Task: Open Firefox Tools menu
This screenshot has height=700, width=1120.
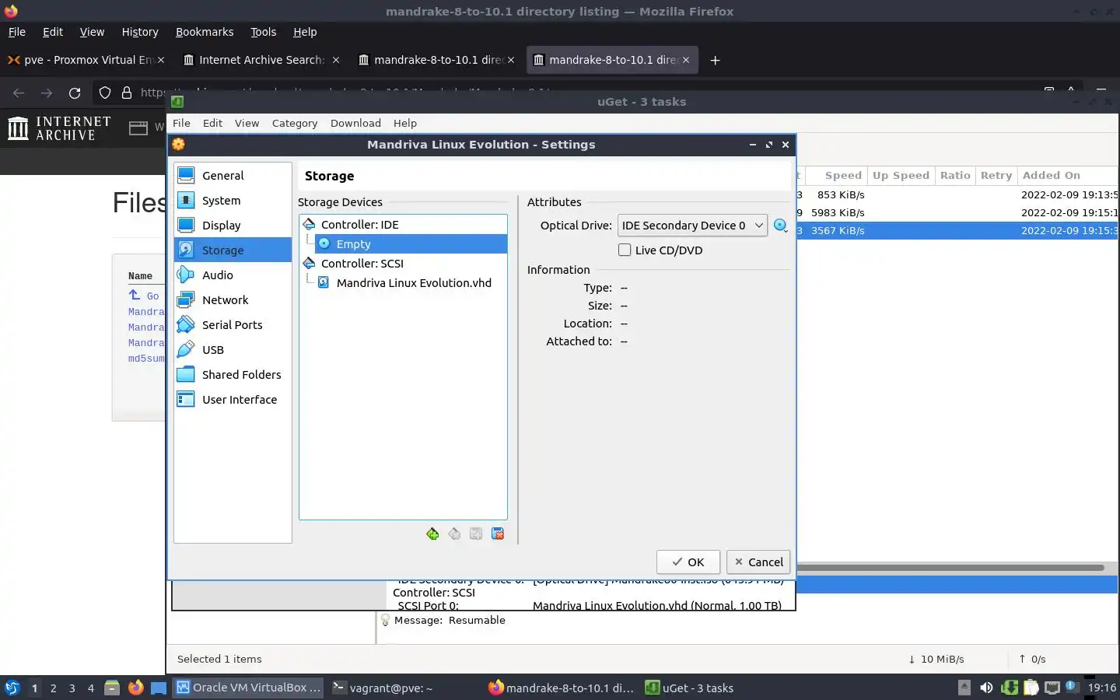Action: point(263,32)
